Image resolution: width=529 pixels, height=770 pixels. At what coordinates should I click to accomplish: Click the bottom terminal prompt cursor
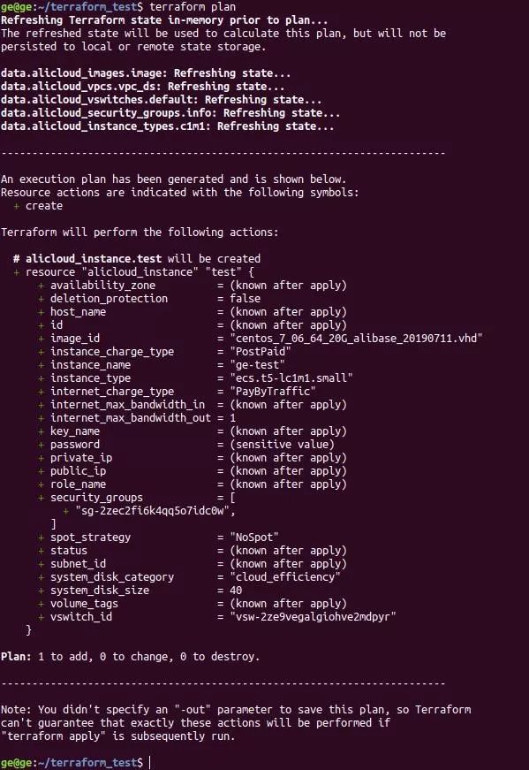coord(149,763)
